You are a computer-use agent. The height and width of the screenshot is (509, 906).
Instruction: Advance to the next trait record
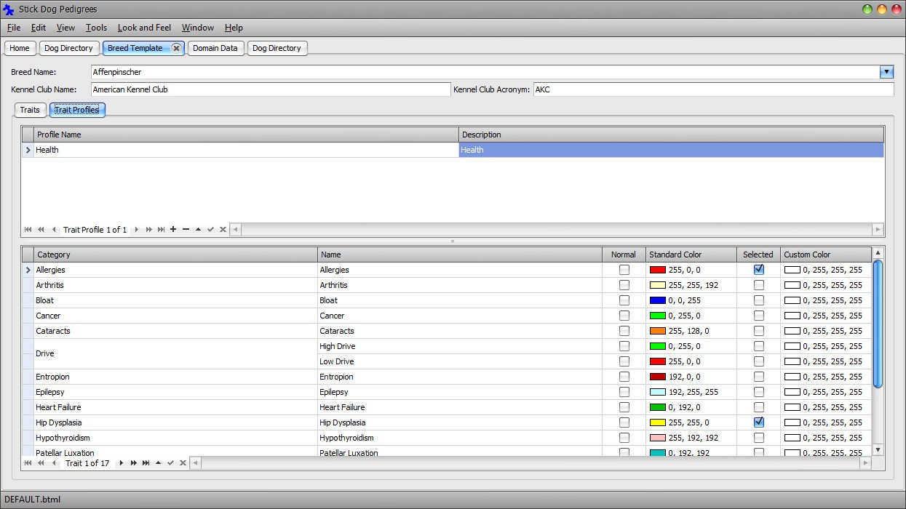121,463
